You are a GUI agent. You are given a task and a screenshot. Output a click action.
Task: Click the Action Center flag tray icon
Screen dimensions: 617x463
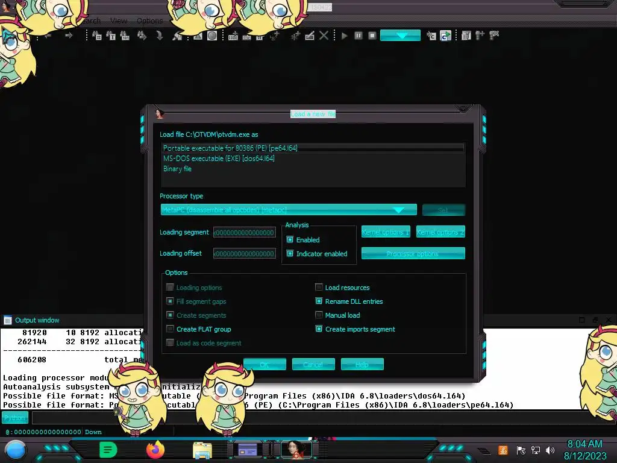pos(521,450)
